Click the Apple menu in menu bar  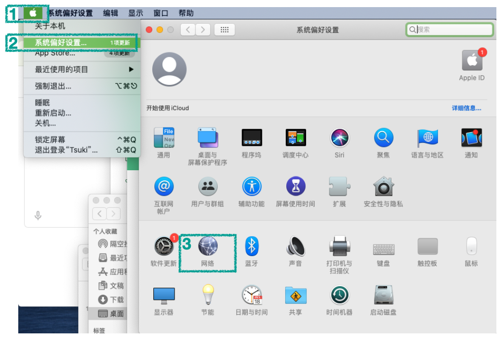[33, 13]
